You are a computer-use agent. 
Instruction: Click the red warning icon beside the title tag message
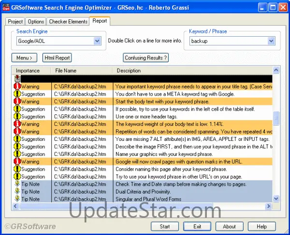pos(17,86)
